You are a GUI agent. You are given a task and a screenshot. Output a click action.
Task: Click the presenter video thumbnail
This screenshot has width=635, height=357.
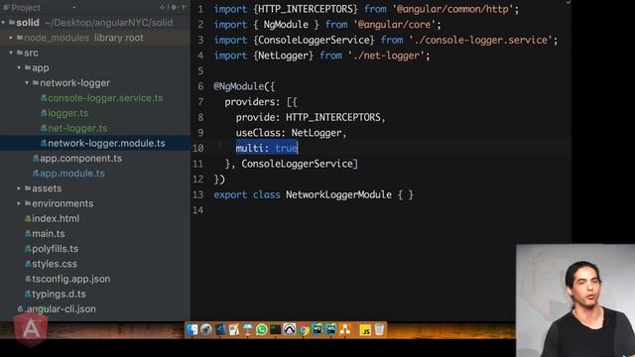575,300
